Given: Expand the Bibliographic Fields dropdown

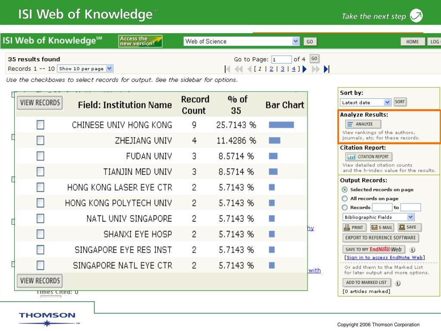Looking at the screenshot, I should tap(378, 217).
